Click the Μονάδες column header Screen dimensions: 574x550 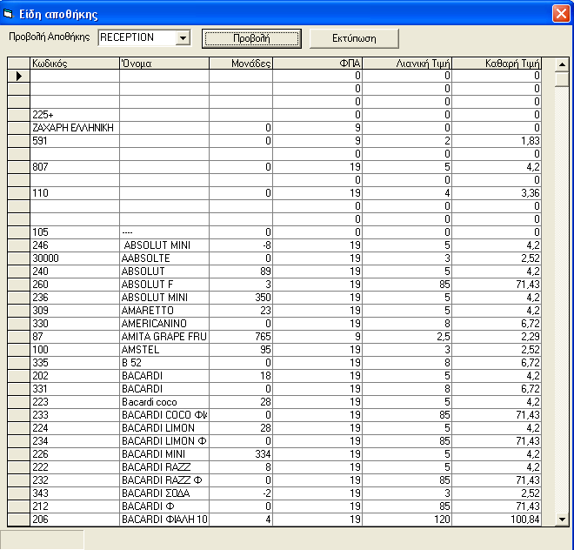point(241,64)
